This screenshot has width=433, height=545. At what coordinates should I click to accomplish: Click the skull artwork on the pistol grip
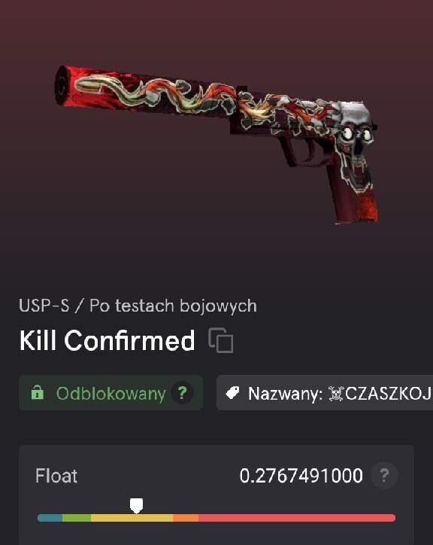[353, 148]
